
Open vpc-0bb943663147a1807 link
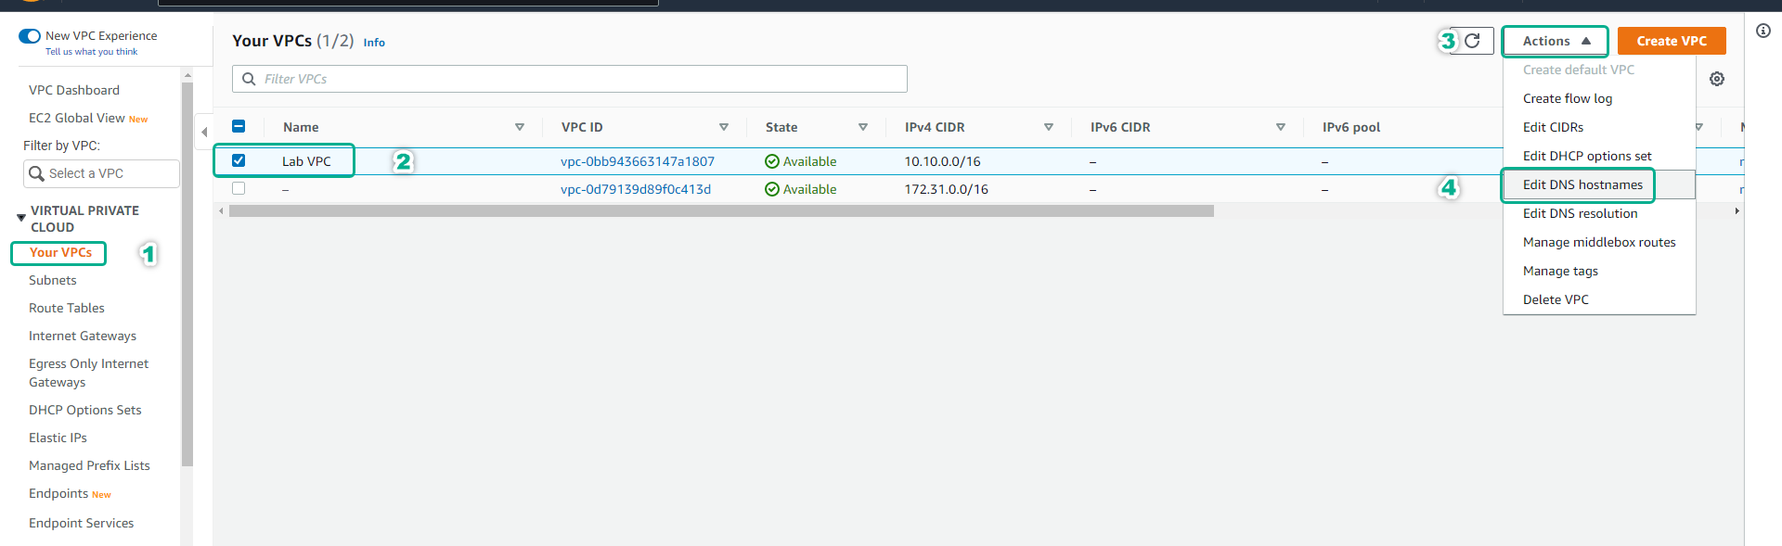point(638,161)
